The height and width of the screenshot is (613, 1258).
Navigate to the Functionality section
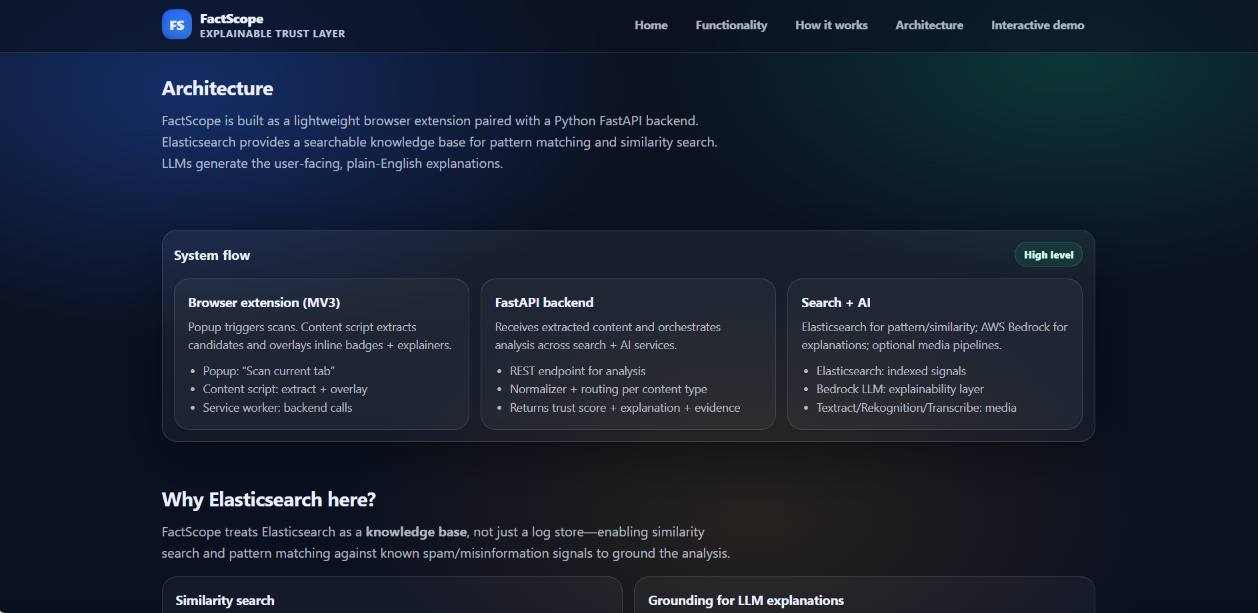(x=731, y=25)
